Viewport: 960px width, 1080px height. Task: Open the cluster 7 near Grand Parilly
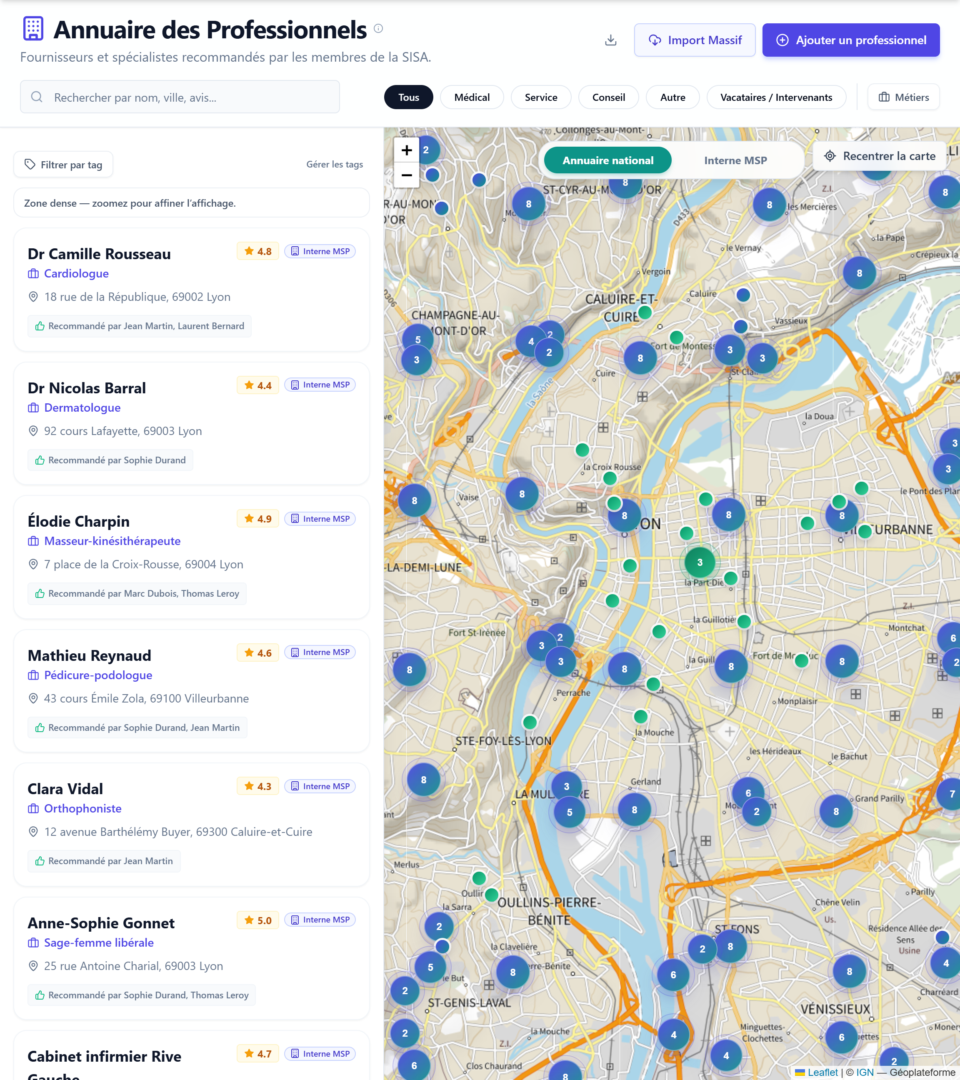click(952, 794)
